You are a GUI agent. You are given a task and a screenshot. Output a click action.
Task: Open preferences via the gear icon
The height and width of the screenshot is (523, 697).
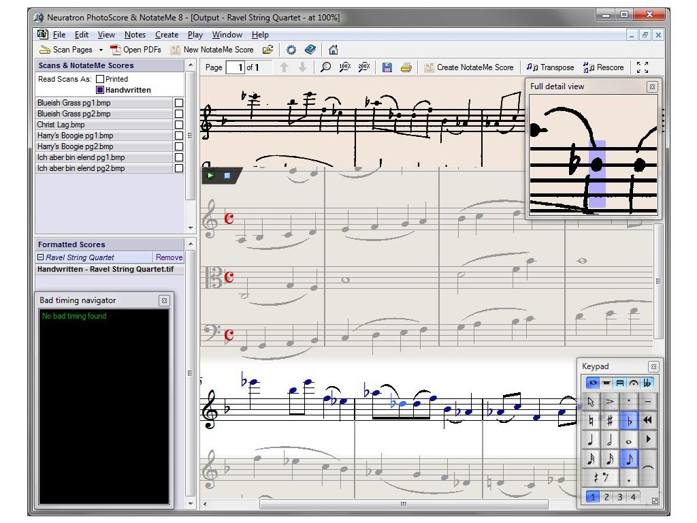pyautogui.click(x=291, y=50)
